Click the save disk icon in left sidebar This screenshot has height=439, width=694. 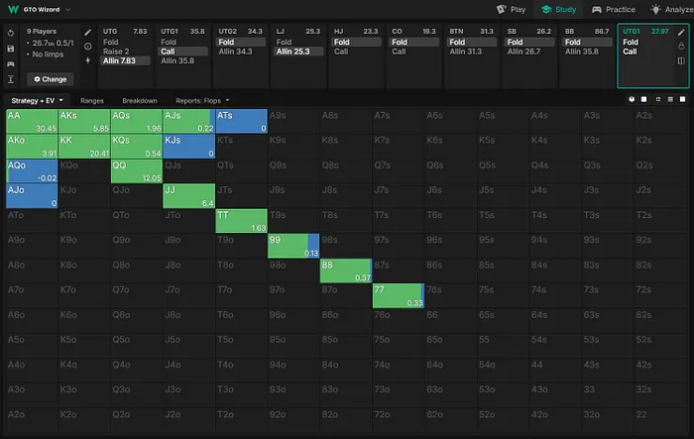click(9, 48)
